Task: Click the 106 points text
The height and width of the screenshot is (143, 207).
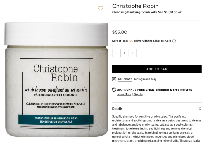Action: click(131, 41)
